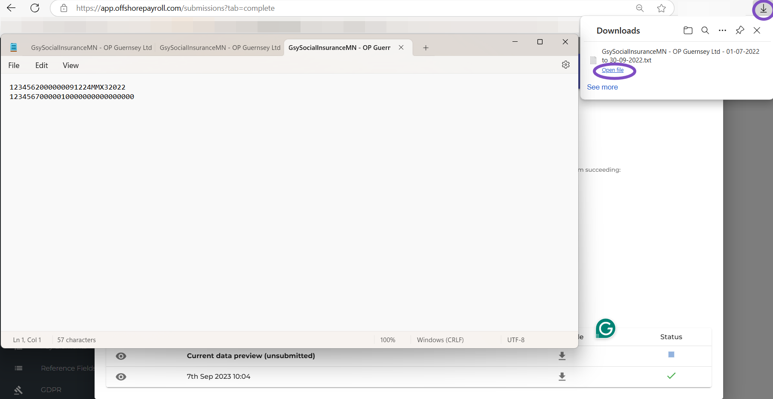Open the browser zoom icon
This screenshot has height=399, width=773.
pyautogui.click(x=640, y=8)
